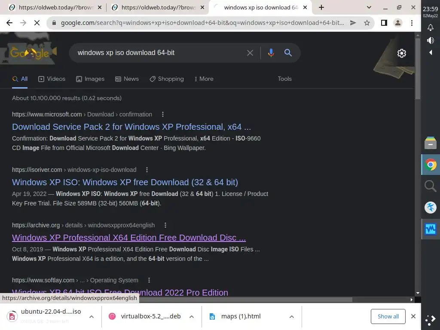440x330 pixels.
Task: Focus the Google search input field
Action: 160,53
